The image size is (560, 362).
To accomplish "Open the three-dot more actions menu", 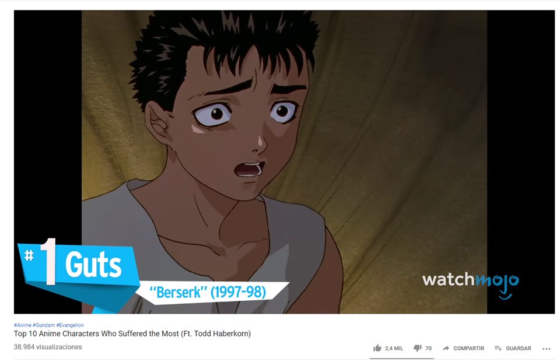I will coord(547,349).
